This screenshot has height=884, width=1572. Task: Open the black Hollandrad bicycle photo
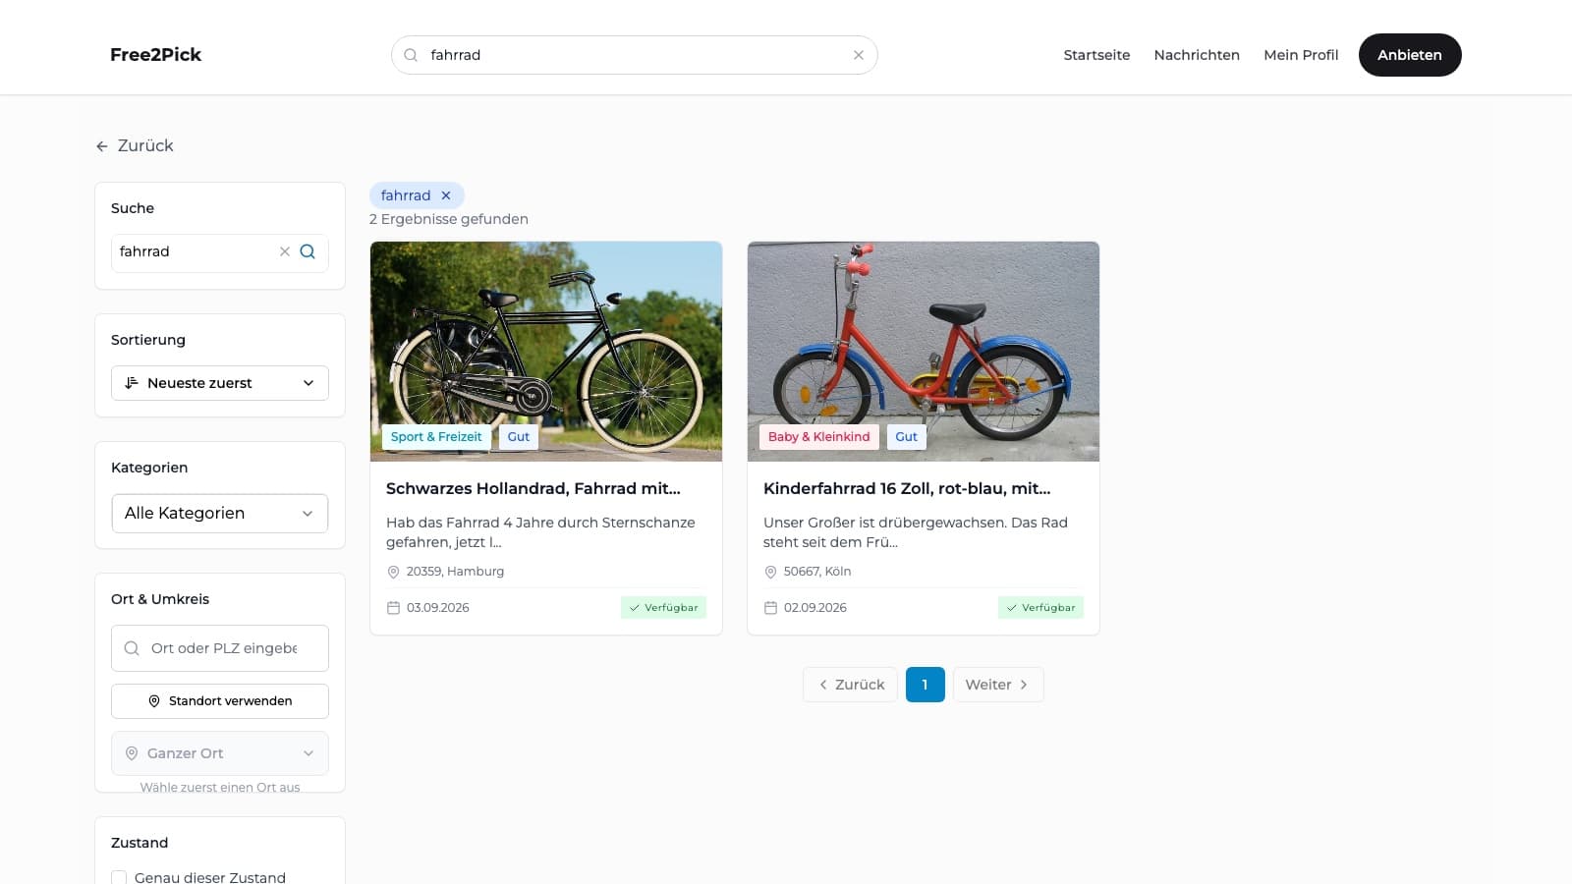(x=546, y=352)
